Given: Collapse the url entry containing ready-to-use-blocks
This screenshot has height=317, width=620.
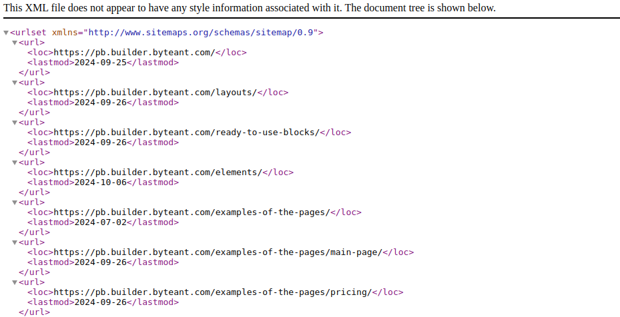Looking at the screenshot, I should click(x=15, y=123).
